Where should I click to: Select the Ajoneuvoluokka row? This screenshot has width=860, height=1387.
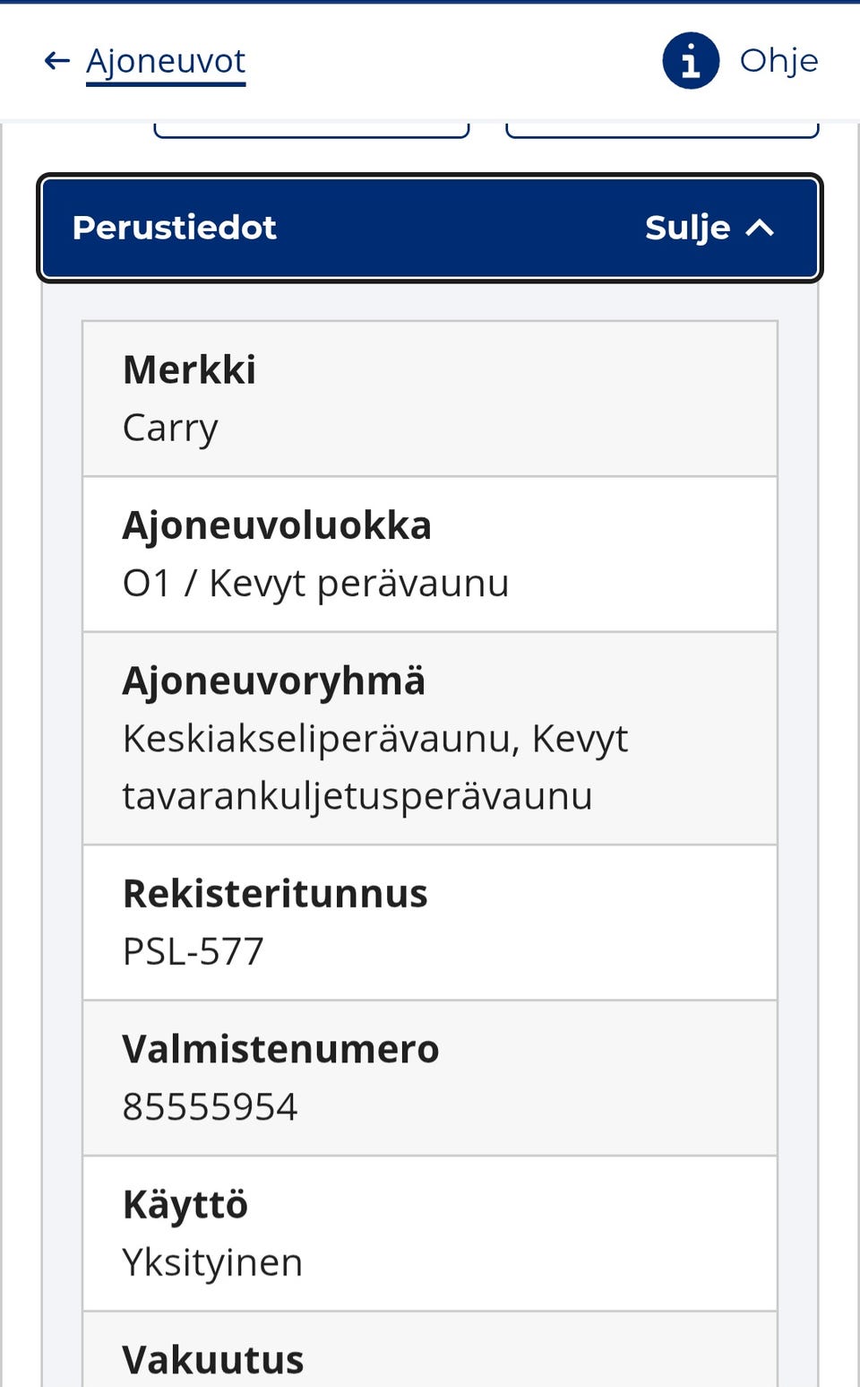point(430,554)
